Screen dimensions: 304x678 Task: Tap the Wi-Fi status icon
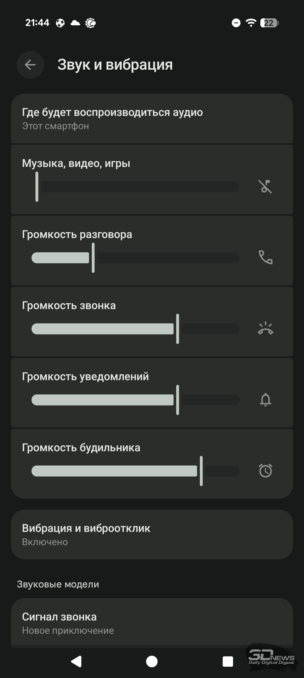point(251,23)
